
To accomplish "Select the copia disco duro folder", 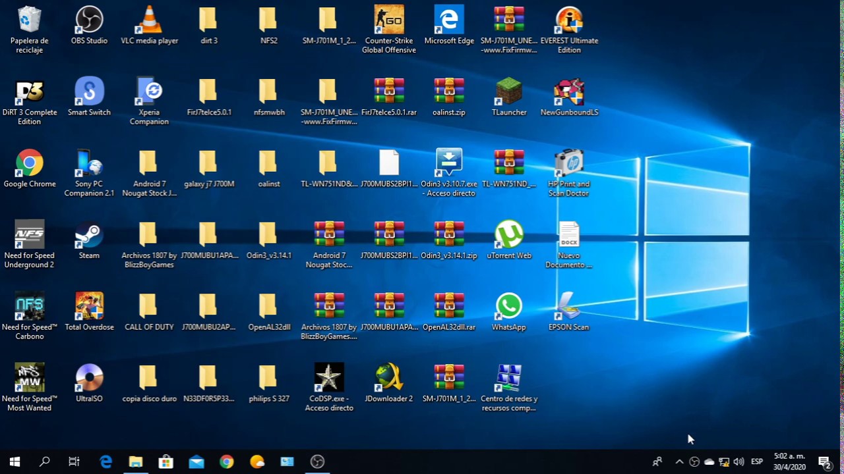I will 149,384.
